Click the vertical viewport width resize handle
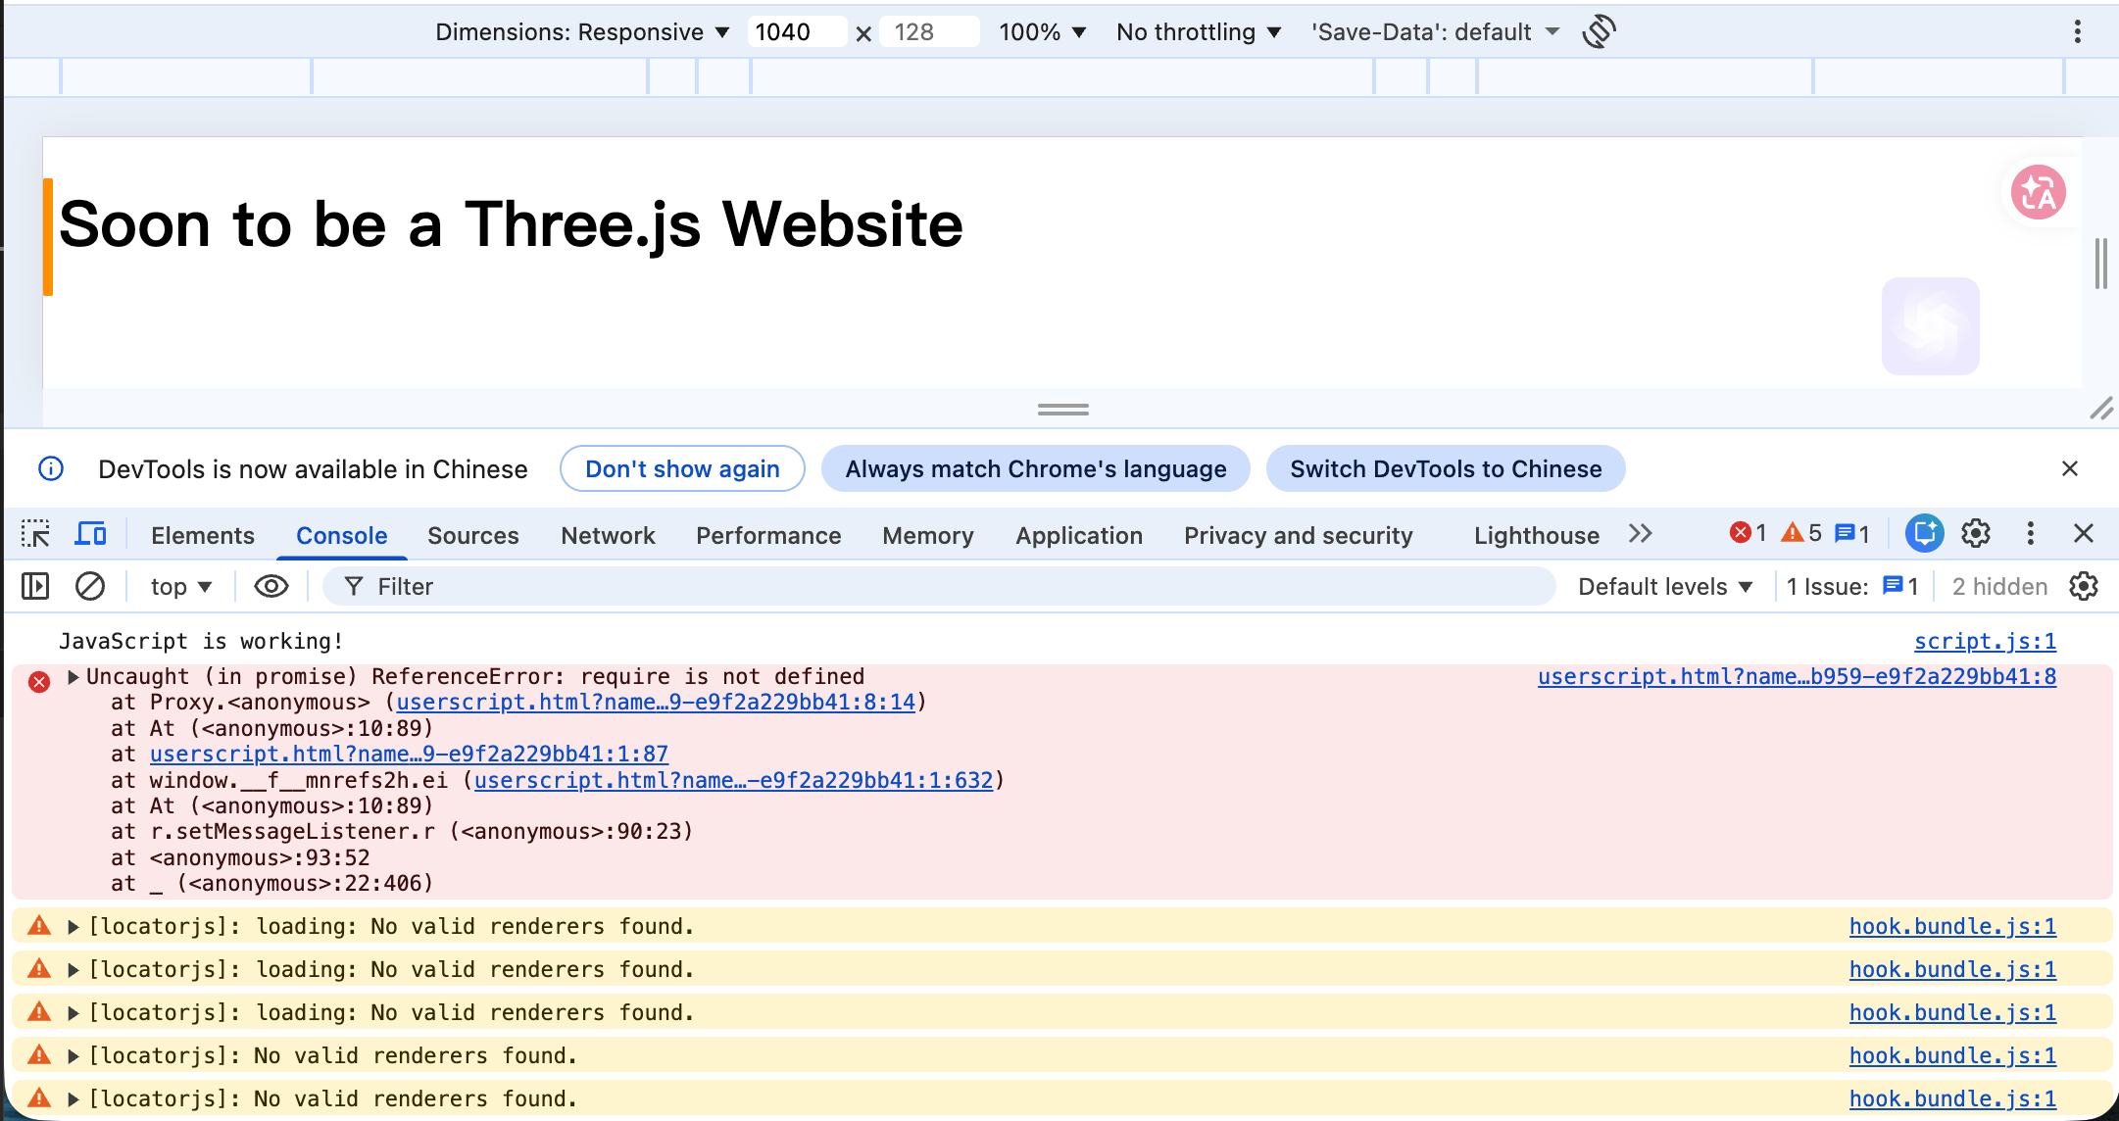The width and height of the screenshot is (2119, 1121). coord(2100,264)
